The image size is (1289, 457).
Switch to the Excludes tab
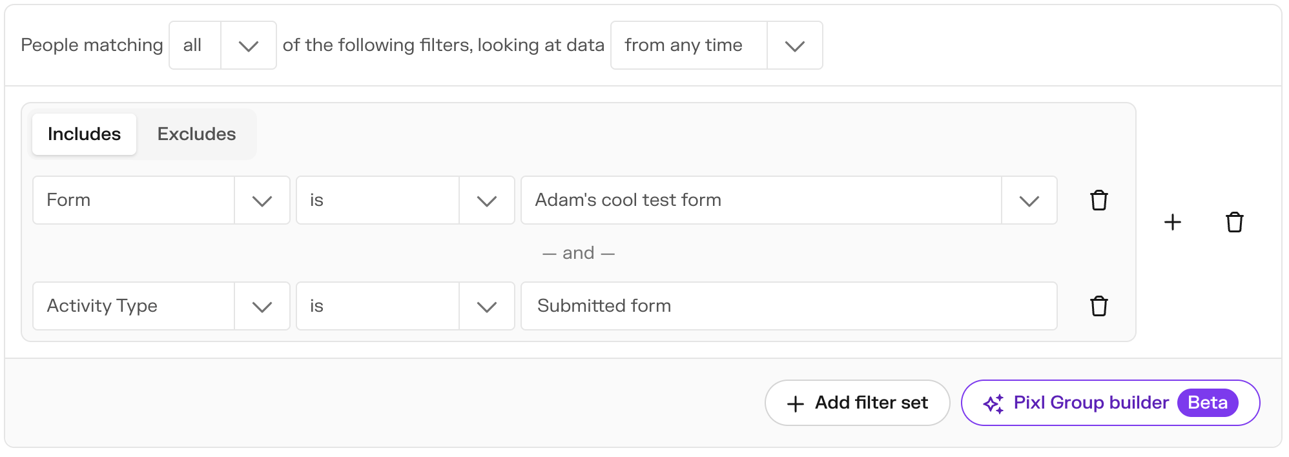[196, 134]
